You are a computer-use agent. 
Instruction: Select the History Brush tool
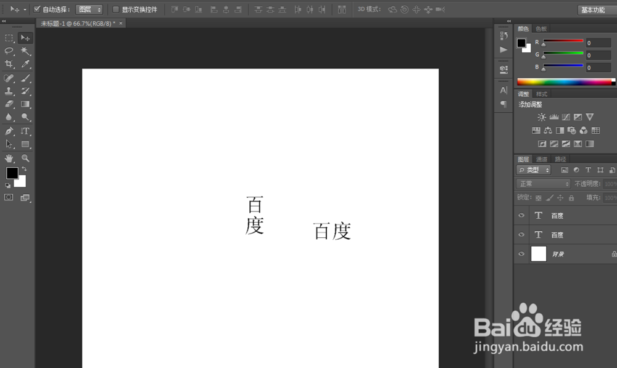click(25, 91)
